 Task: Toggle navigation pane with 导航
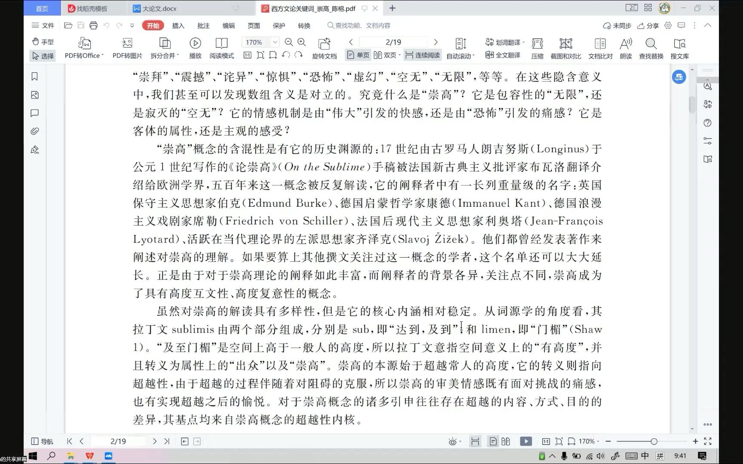pos(42,441)
